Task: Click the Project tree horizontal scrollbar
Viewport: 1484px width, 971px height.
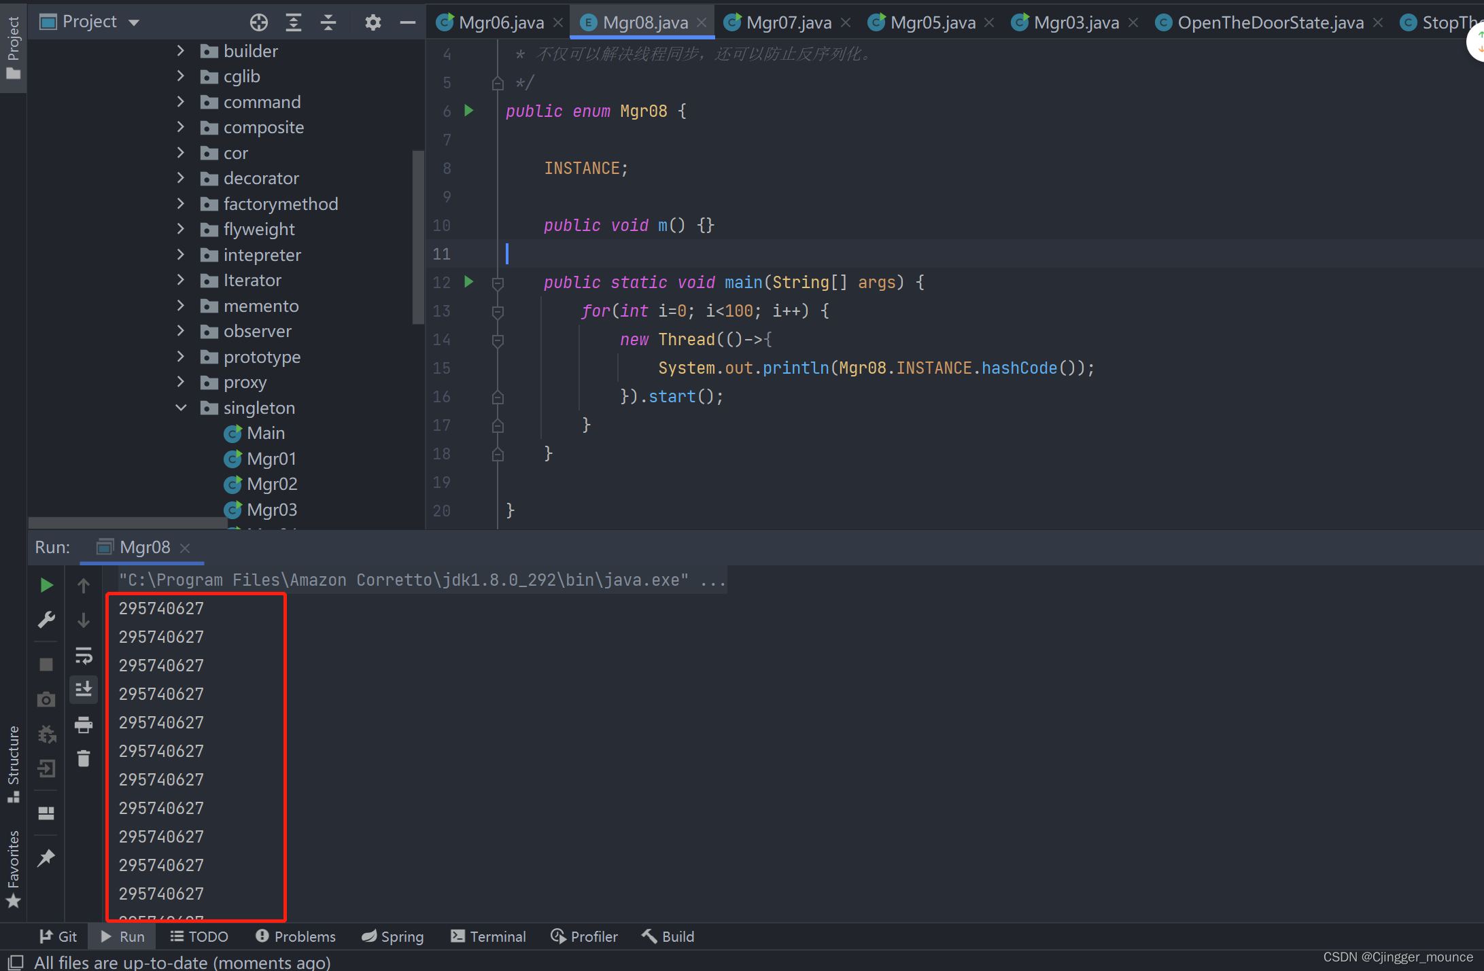Action: [128, 523]
